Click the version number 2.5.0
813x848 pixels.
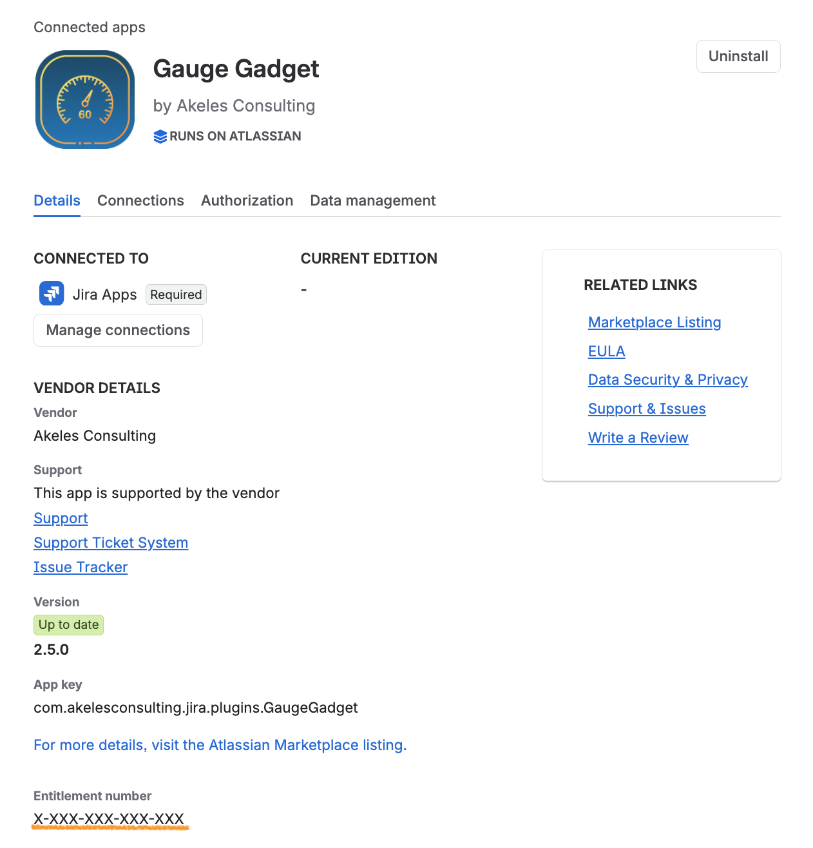pyautogui.click(x=51, y=650)
